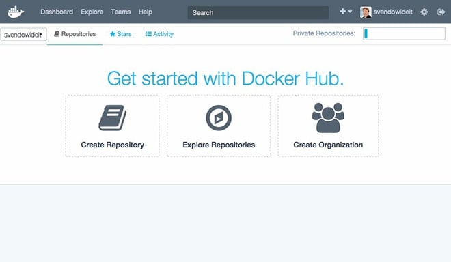Image resolution: width=451 pixels, height=262 pixels.
Task: Open the Teams menu item
Action: click(x=120, y=12)
